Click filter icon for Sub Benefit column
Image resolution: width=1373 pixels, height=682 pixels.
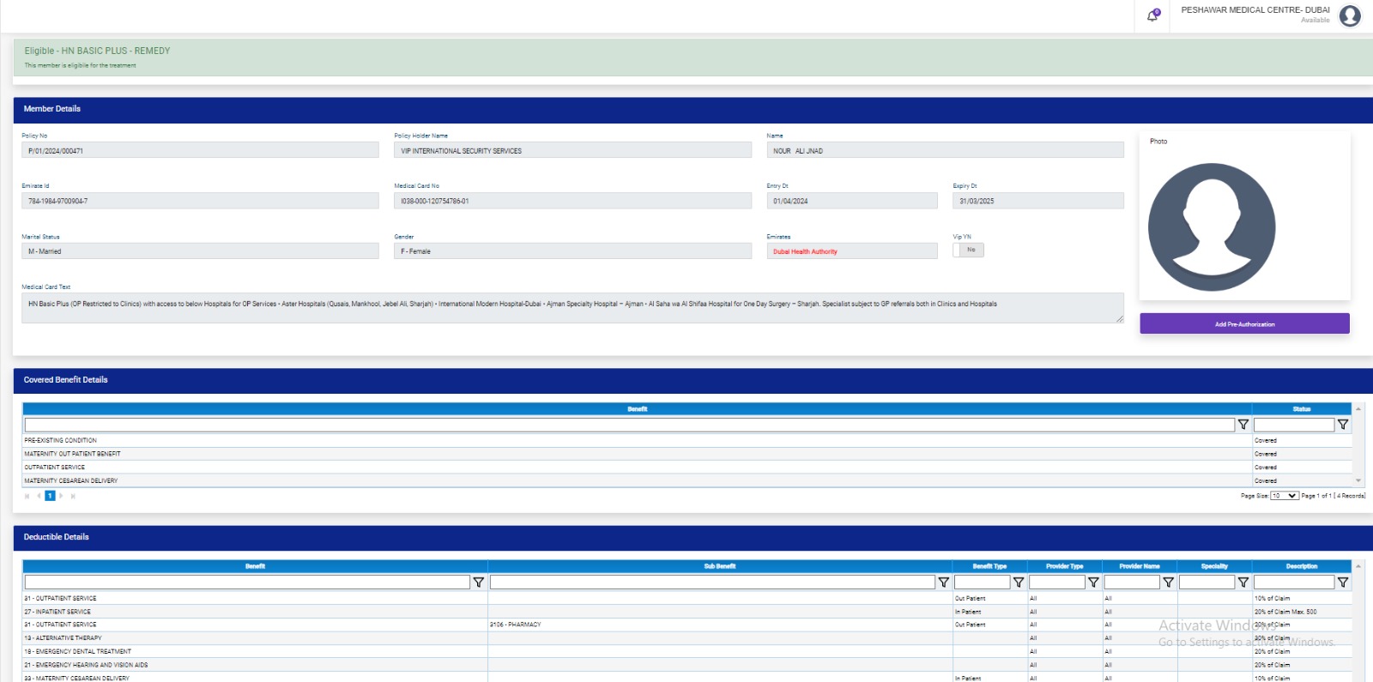pos(943,582)
